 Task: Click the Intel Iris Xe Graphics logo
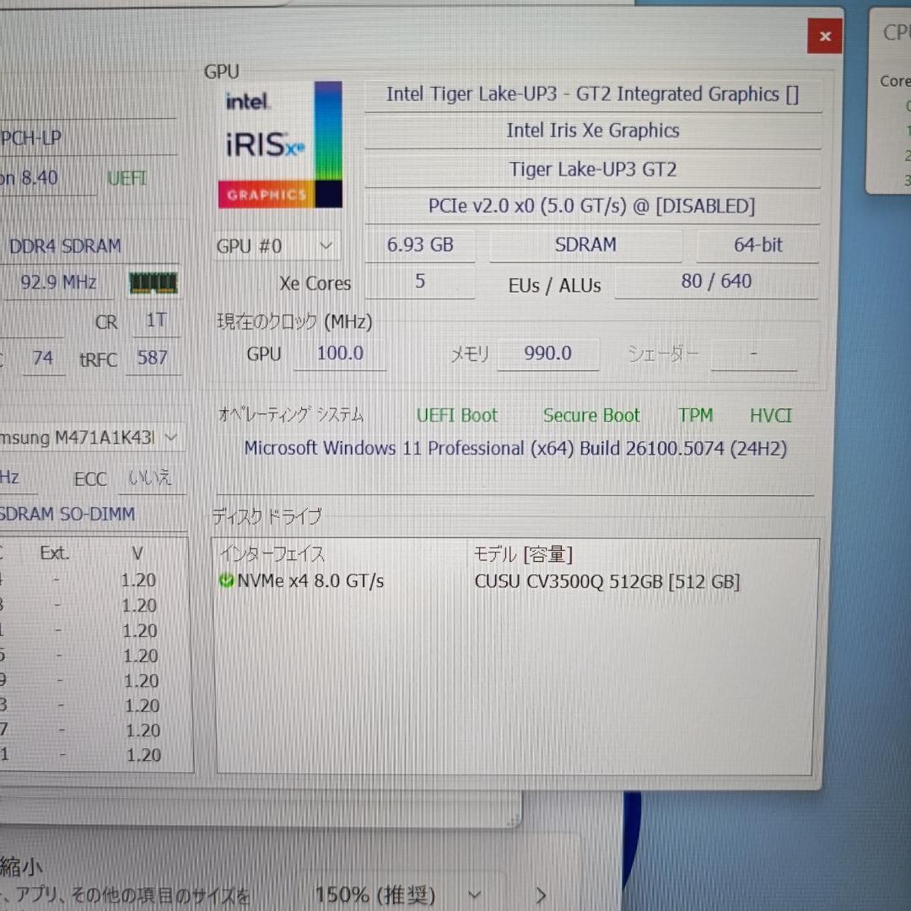click(x=280, y=145)
